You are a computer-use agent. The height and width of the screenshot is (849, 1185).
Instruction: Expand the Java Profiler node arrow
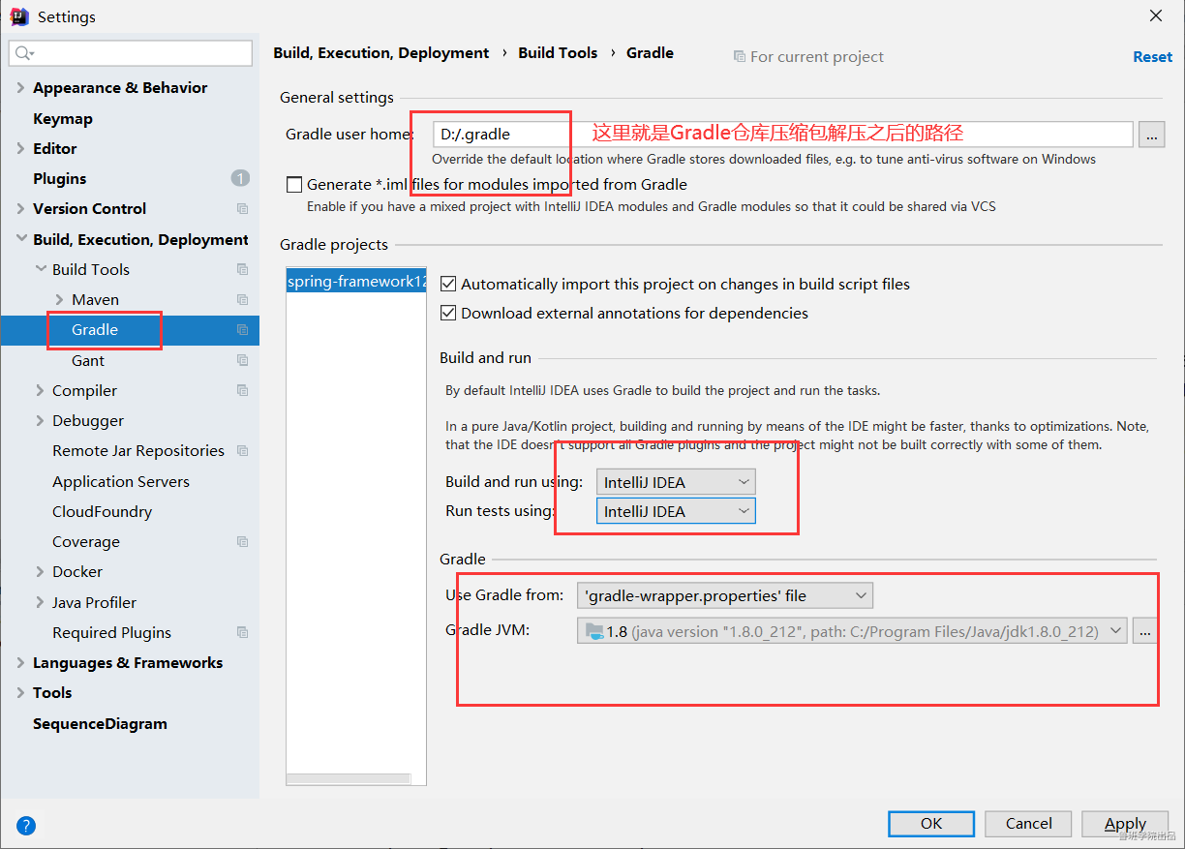41,602
